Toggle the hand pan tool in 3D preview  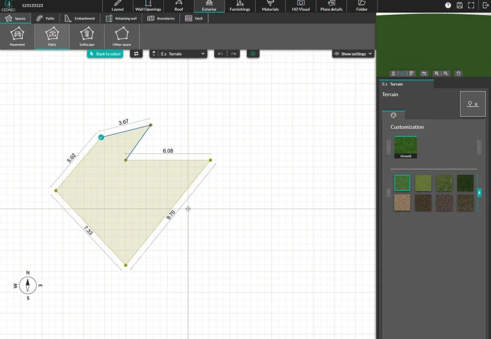point(457,74)
